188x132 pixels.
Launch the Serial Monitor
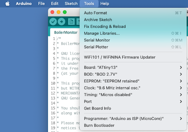tap(133, 40)
